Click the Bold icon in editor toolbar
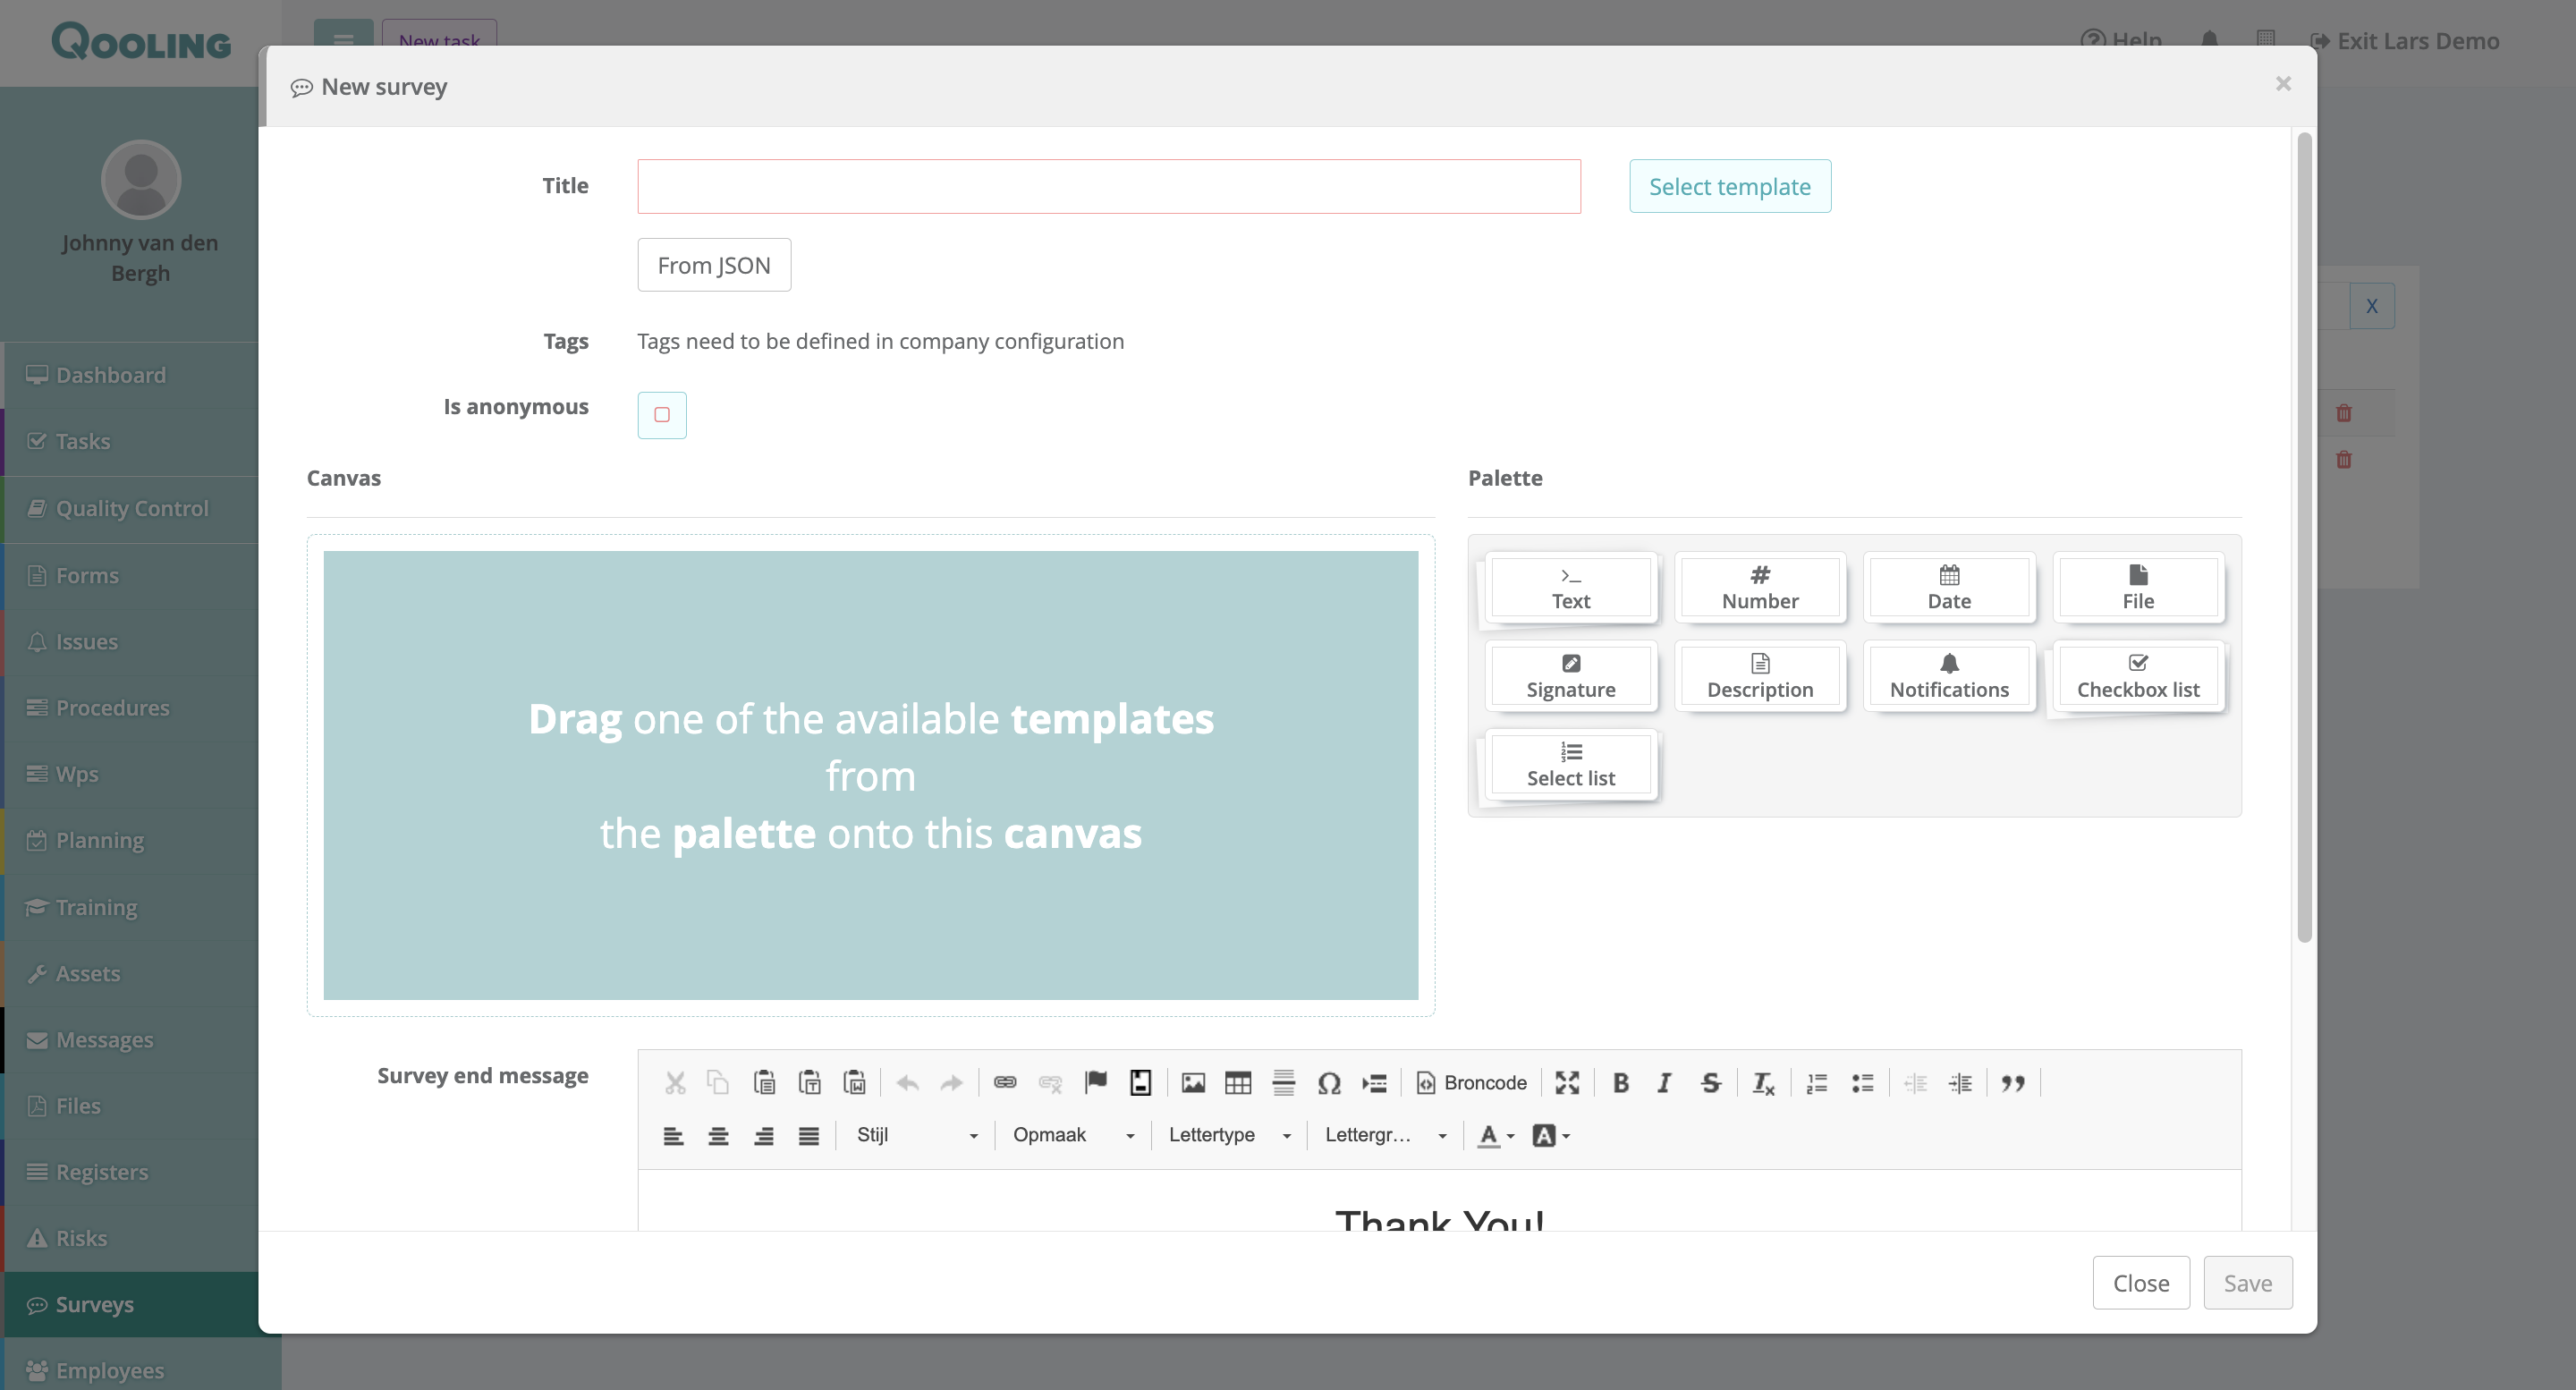Screen dimensions: 2576x1390 pyautogui.click(x=1620, y=1083)
